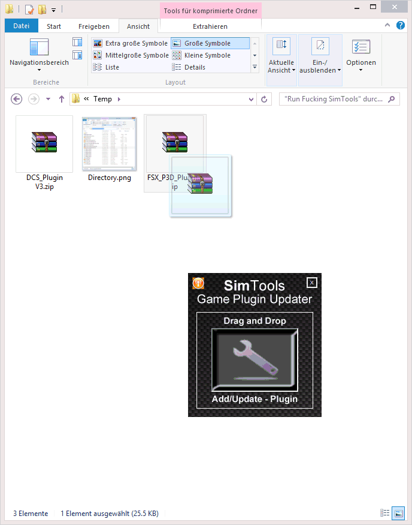Open the Customize Quick Access Toolbar dropdown
Screen dimensions: 412x525
53,10
